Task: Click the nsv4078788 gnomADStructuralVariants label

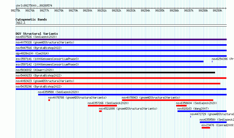Action: [x=77, y=98]
